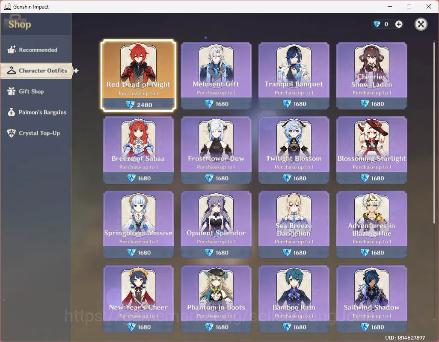The height and width of the screenshot is (342, 439).
Task: Select the Blossoming Starlight outfit card
Action: (x=371, y=150)
